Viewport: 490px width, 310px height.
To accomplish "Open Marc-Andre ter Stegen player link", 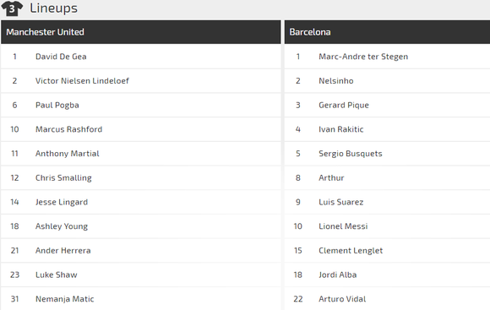I will (363, 57).
